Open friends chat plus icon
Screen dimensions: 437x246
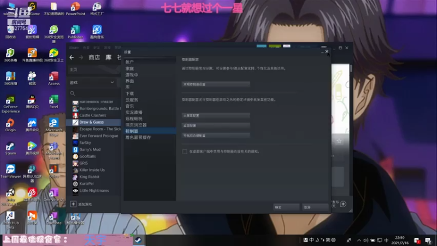point(343,204)
